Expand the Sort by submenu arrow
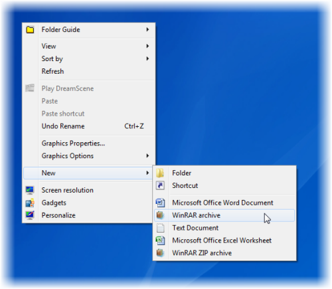 tap(147, 58)
